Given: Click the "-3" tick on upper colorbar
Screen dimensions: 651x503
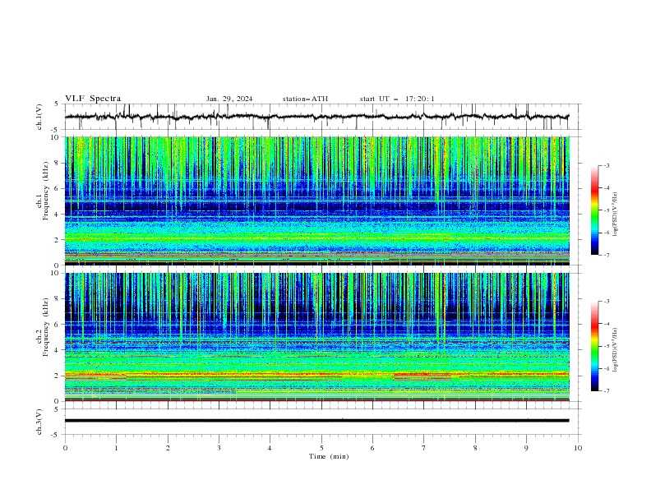Looking at the screenshot, I should coord(606,165).
